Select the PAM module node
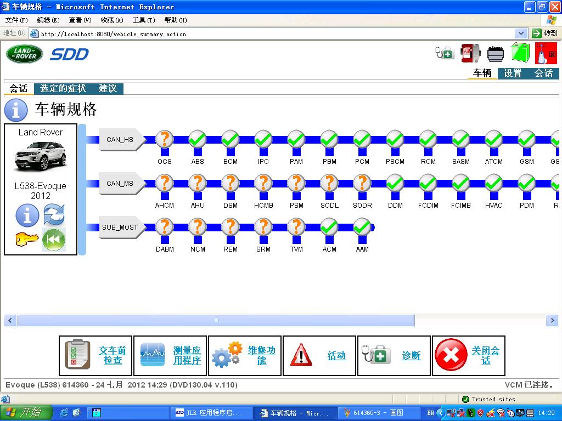 [296, 139]
